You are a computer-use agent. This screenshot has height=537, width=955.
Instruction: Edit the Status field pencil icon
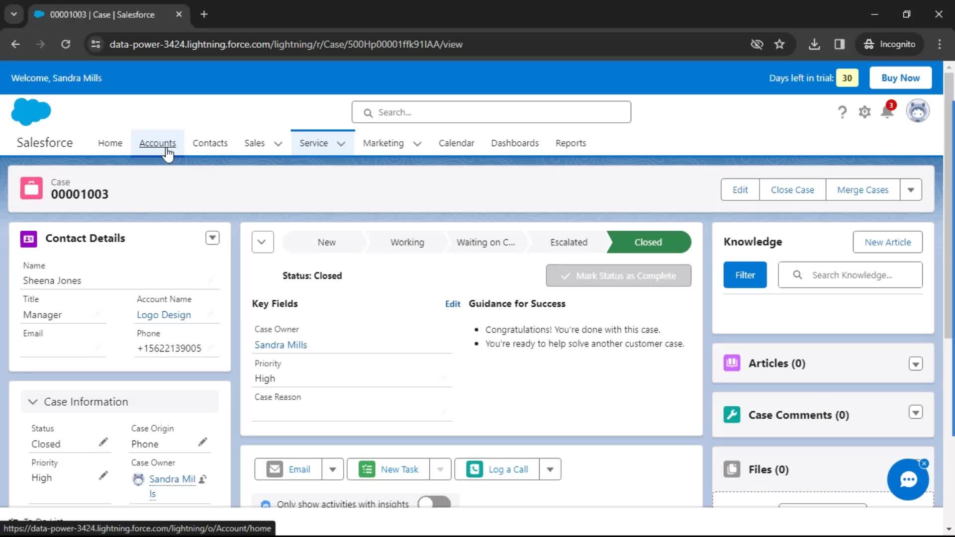pos(103,442)
